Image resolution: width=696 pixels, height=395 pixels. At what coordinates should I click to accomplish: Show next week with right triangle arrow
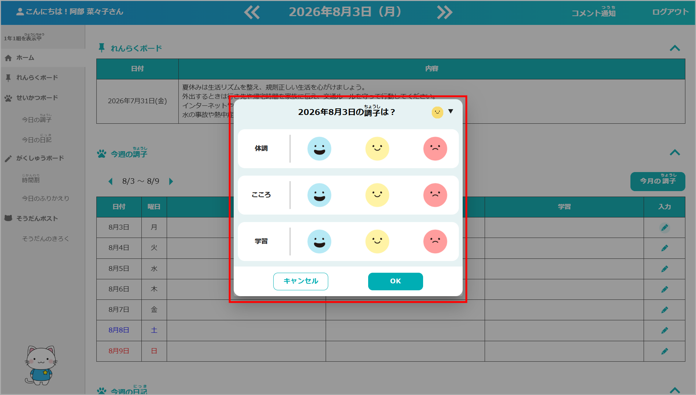(x=171, y=181)
